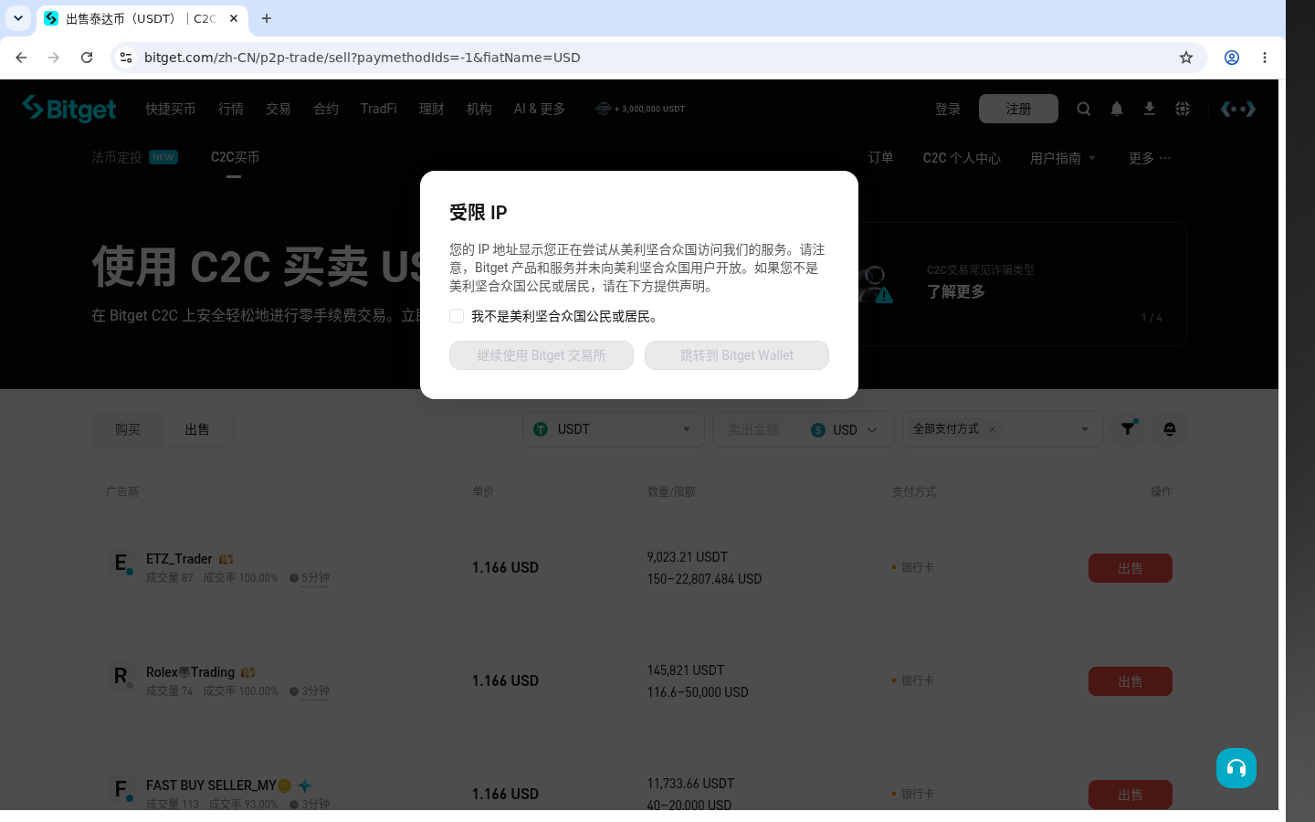Screen dimensions: 1315x822
Task: Click the header icon after the globe
Action: pos(1238,109)
